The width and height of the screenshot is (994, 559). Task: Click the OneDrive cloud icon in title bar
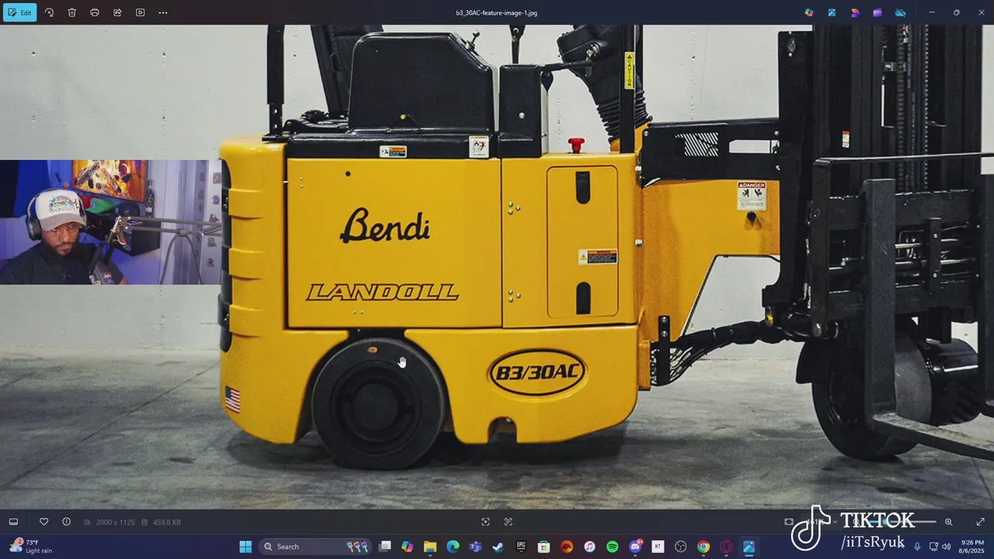[x=900, y=12]
